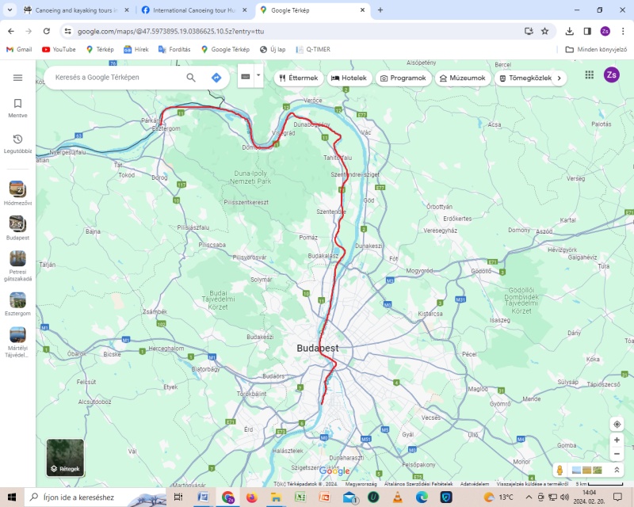
Task: Open the Chrome profile Zs in toolbar
Action: point(605,31)
